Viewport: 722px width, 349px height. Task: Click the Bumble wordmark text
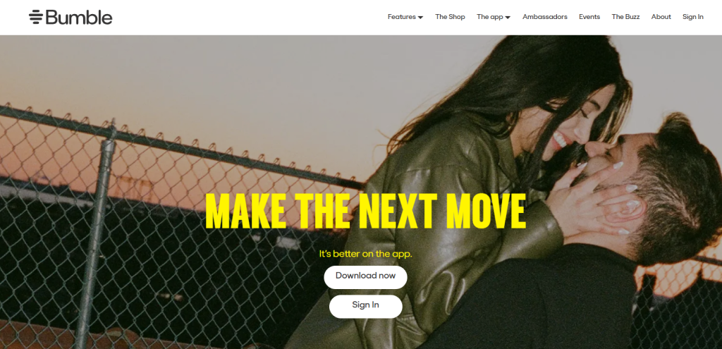point(79,17)
